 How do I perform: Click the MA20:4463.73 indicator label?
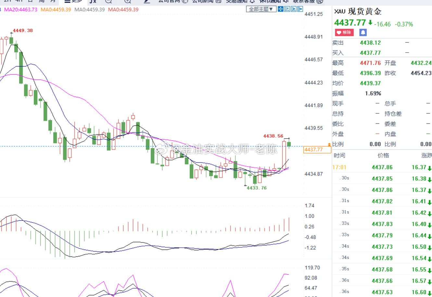tap(21, 10)
